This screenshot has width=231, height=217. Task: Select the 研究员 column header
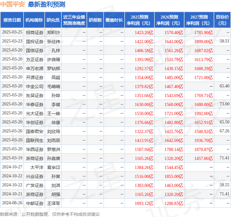tap(53, 20)
